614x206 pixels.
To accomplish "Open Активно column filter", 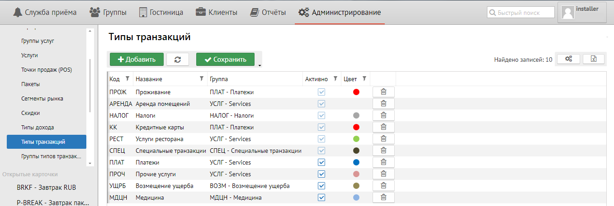I will point(335,79).
